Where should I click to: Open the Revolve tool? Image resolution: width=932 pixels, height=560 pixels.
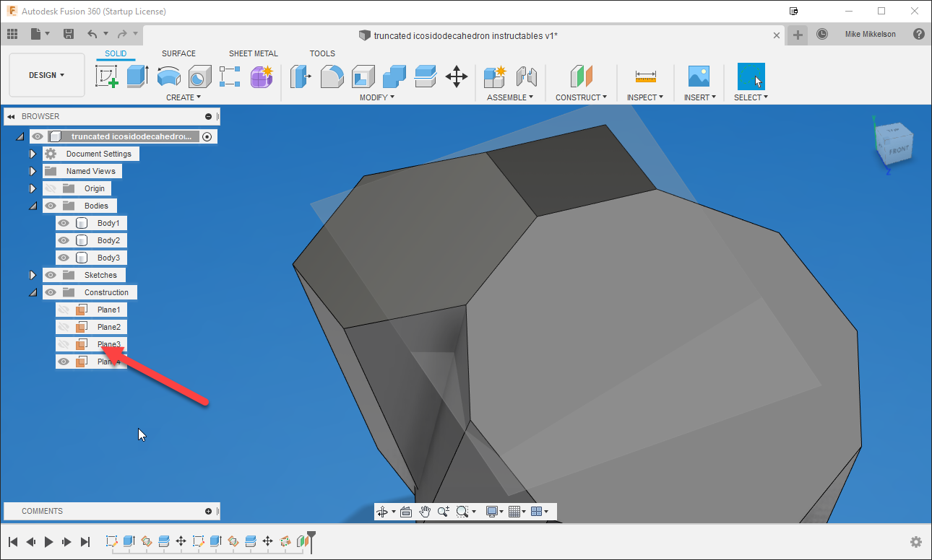coord(168,76)
